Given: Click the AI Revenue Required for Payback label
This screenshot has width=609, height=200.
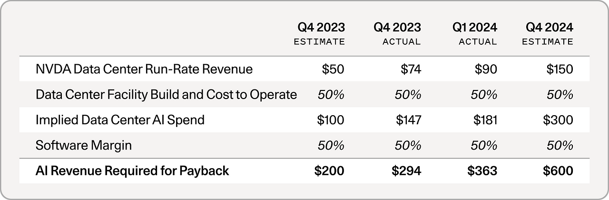Looking at the screenshot, I should (132, 170).
